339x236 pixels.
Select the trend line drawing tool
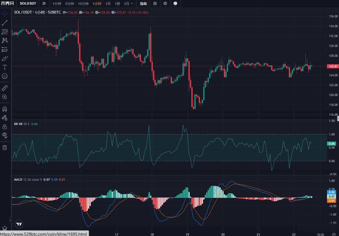point(5,23)
